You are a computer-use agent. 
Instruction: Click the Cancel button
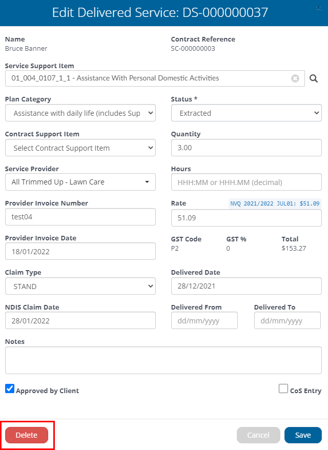tap(258, 435)
